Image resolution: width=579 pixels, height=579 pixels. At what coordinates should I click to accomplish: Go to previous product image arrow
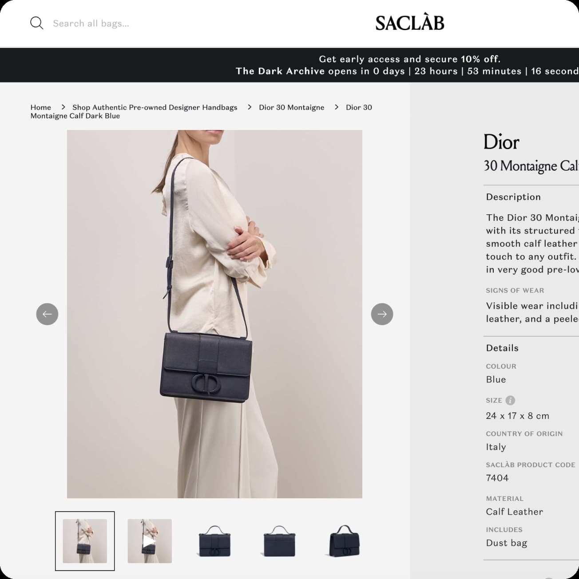47,314
